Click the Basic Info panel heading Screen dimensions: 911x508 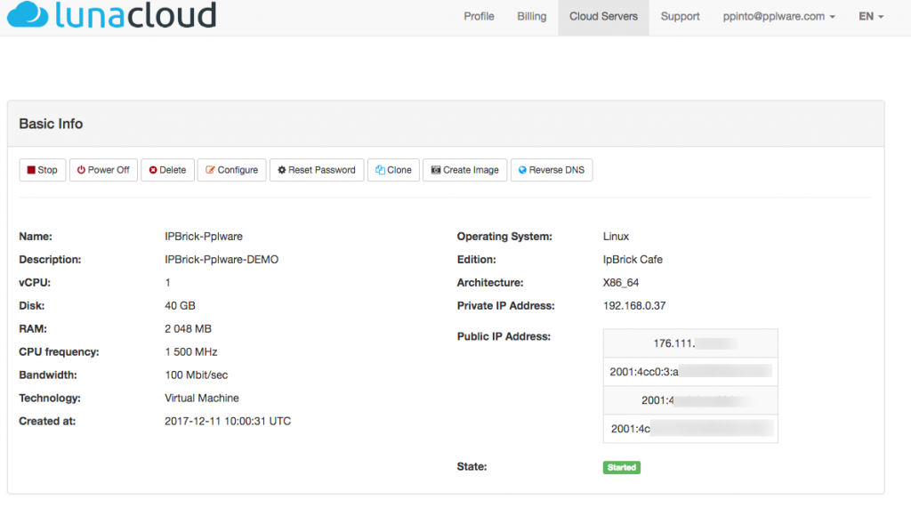point(51,124)
